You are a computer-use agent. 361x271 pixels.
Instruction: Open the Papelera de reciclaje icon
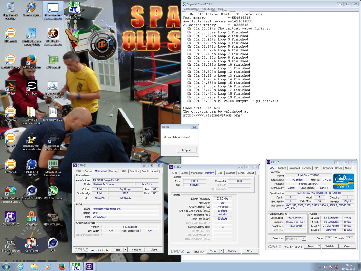10,11
